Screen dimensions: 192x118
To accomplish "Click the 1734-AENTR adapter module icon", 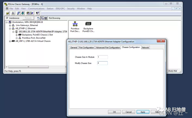I will coord(17,32).
